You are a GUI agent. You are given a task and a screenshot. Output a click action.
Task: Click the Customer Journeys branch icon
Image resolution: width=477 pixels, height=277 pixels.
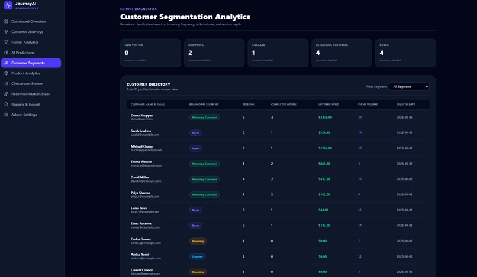6,32
